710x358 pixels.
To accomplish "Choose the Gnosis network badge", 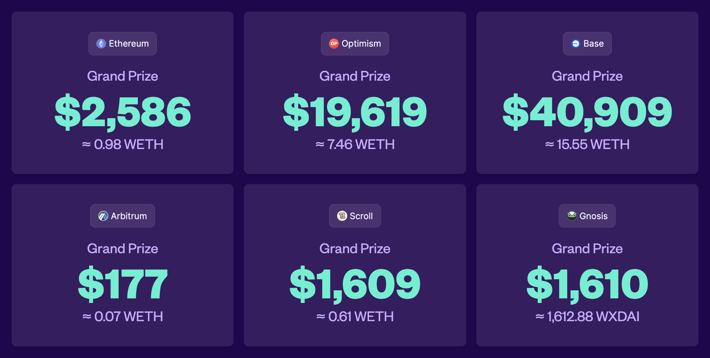I will [x=587, y=216].
